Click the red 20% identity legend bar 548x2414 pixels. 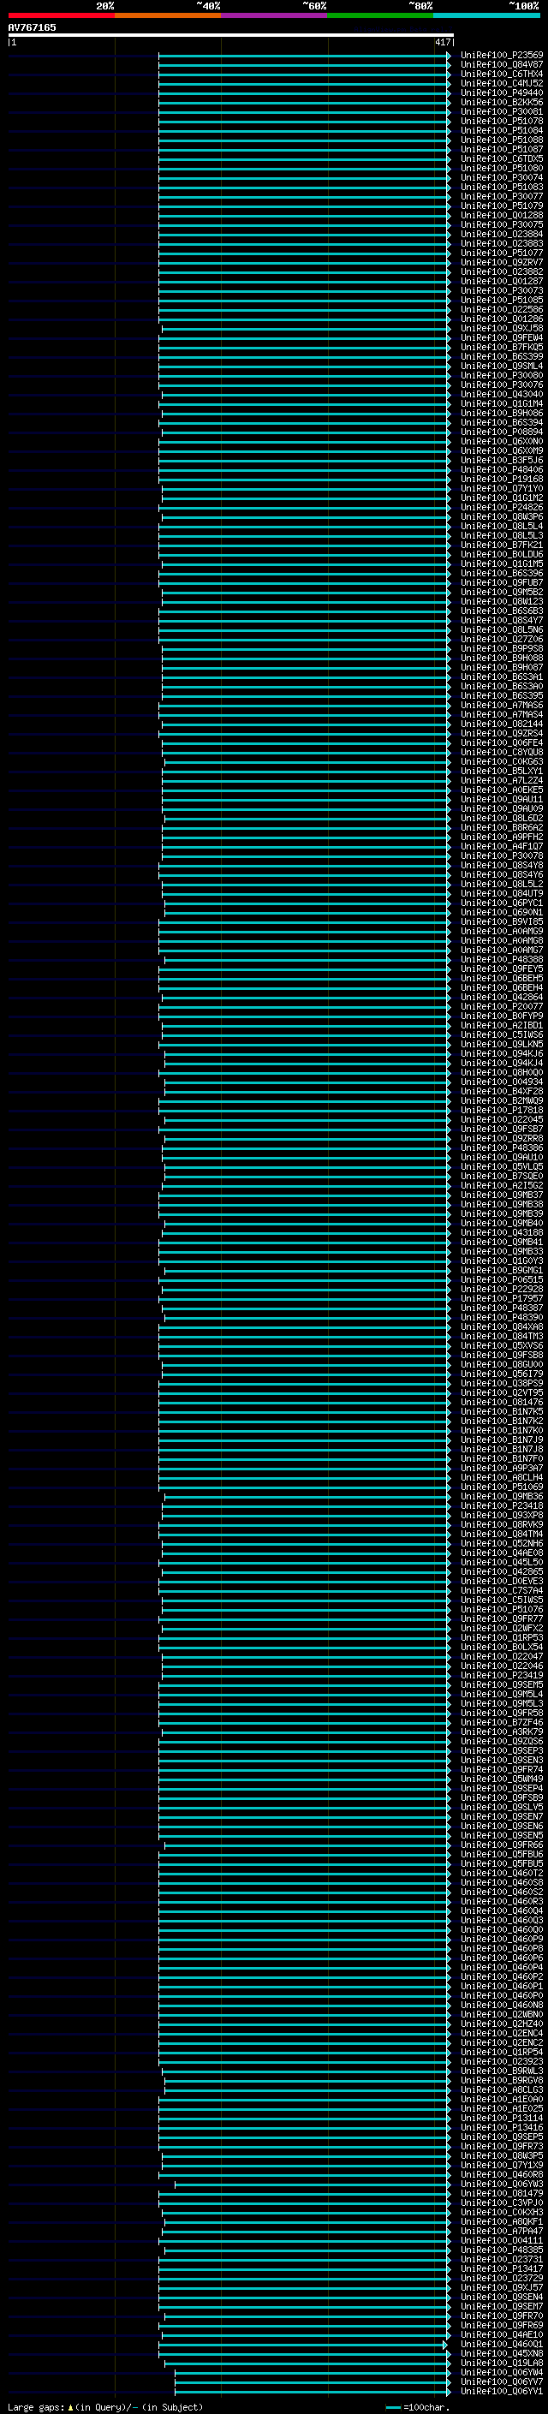coord(61,15)
